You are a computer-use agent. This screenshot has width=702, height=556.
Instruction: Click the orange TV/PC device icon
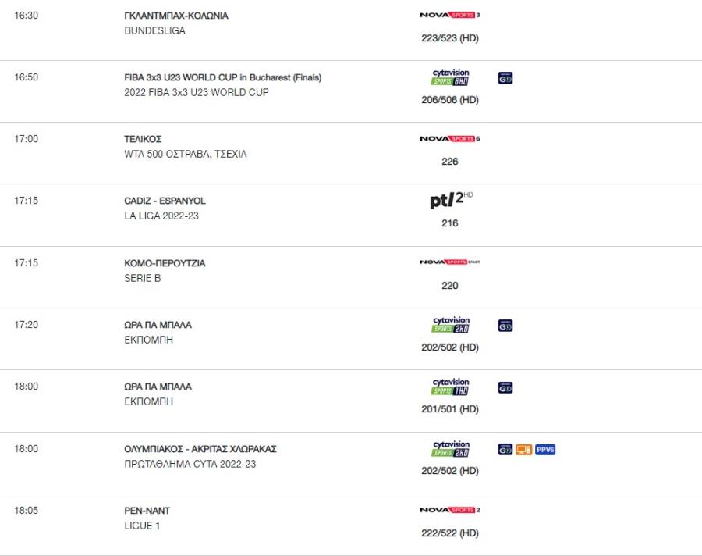pyautogui.click(x=523, y=449)
